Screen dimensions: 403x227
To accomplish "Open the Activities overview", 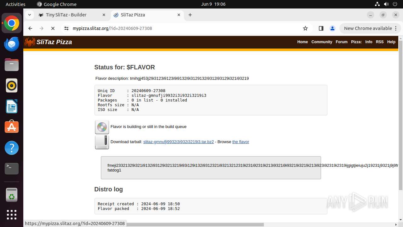I will click(15, 4).
